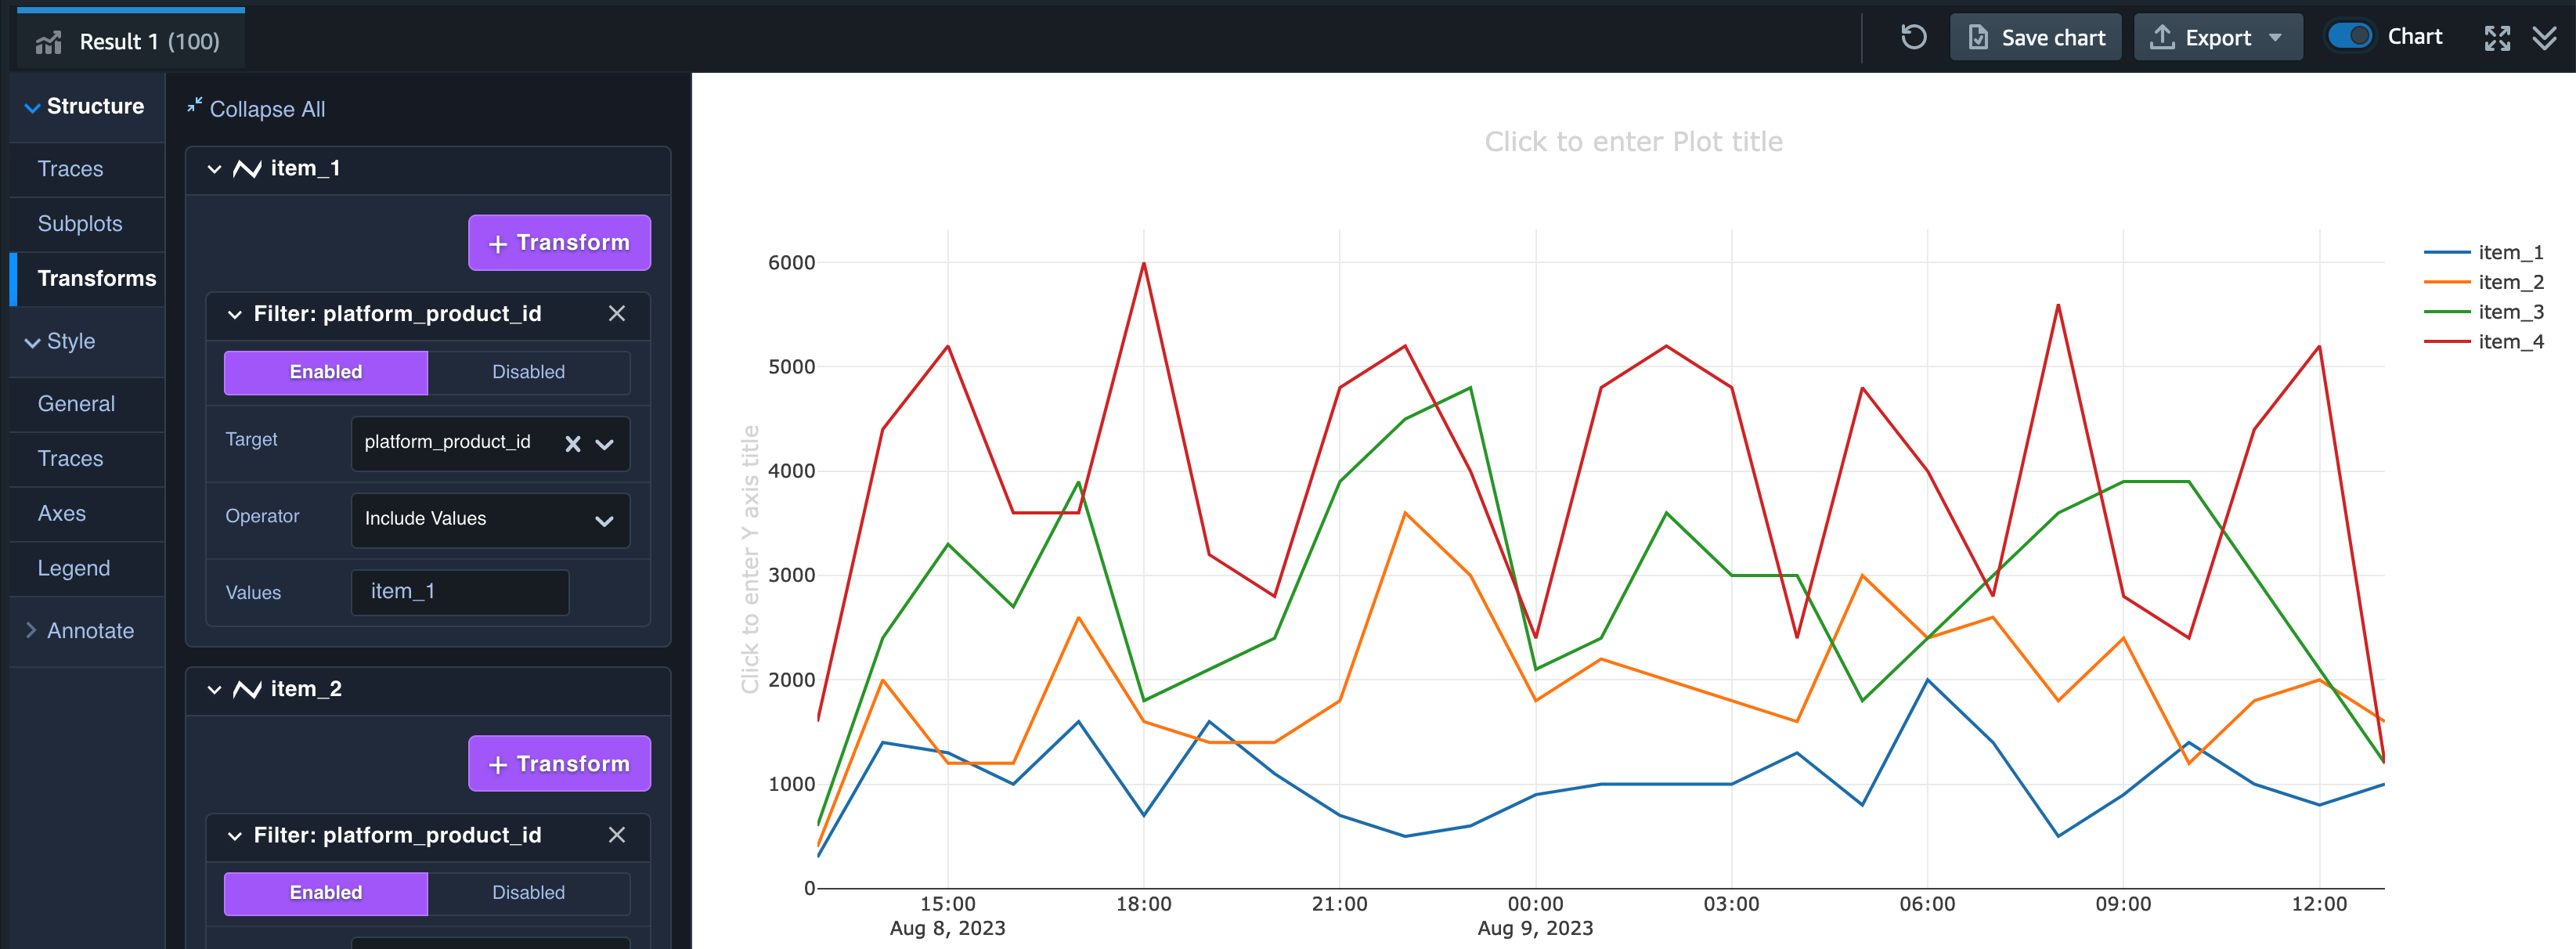Select Disabled for item_1 filter

(x=528, y=372)
